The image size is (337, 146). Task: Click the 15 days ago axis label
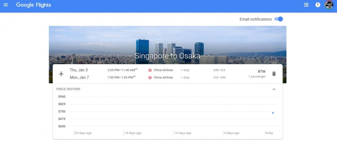(x=133, y=133)
